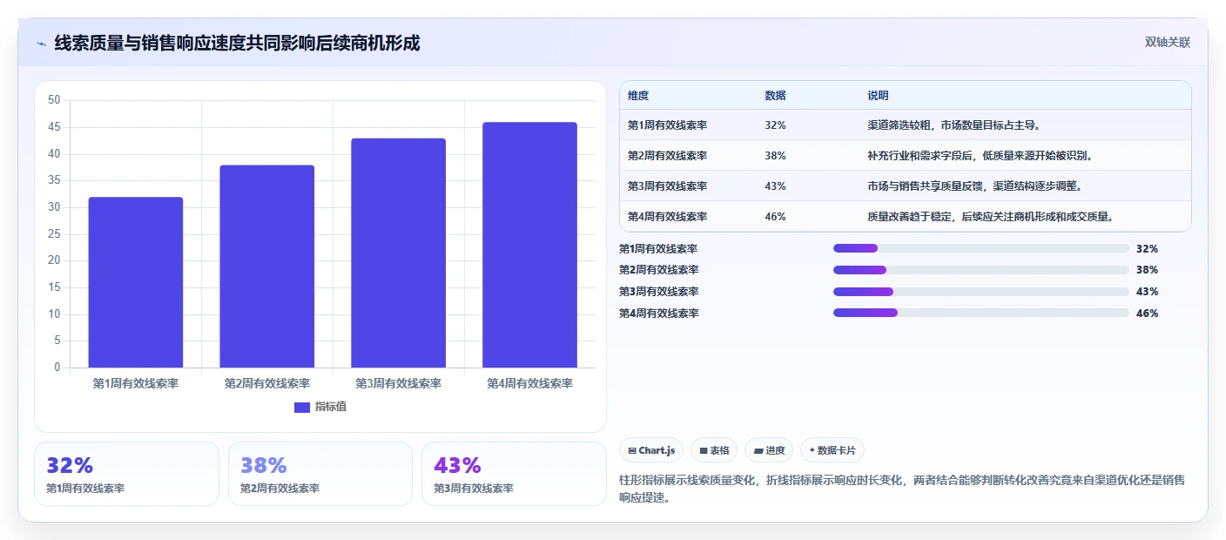Click the 第3周有效线索率 bar in chart
1226x540 pixels.
click(399, 253)
